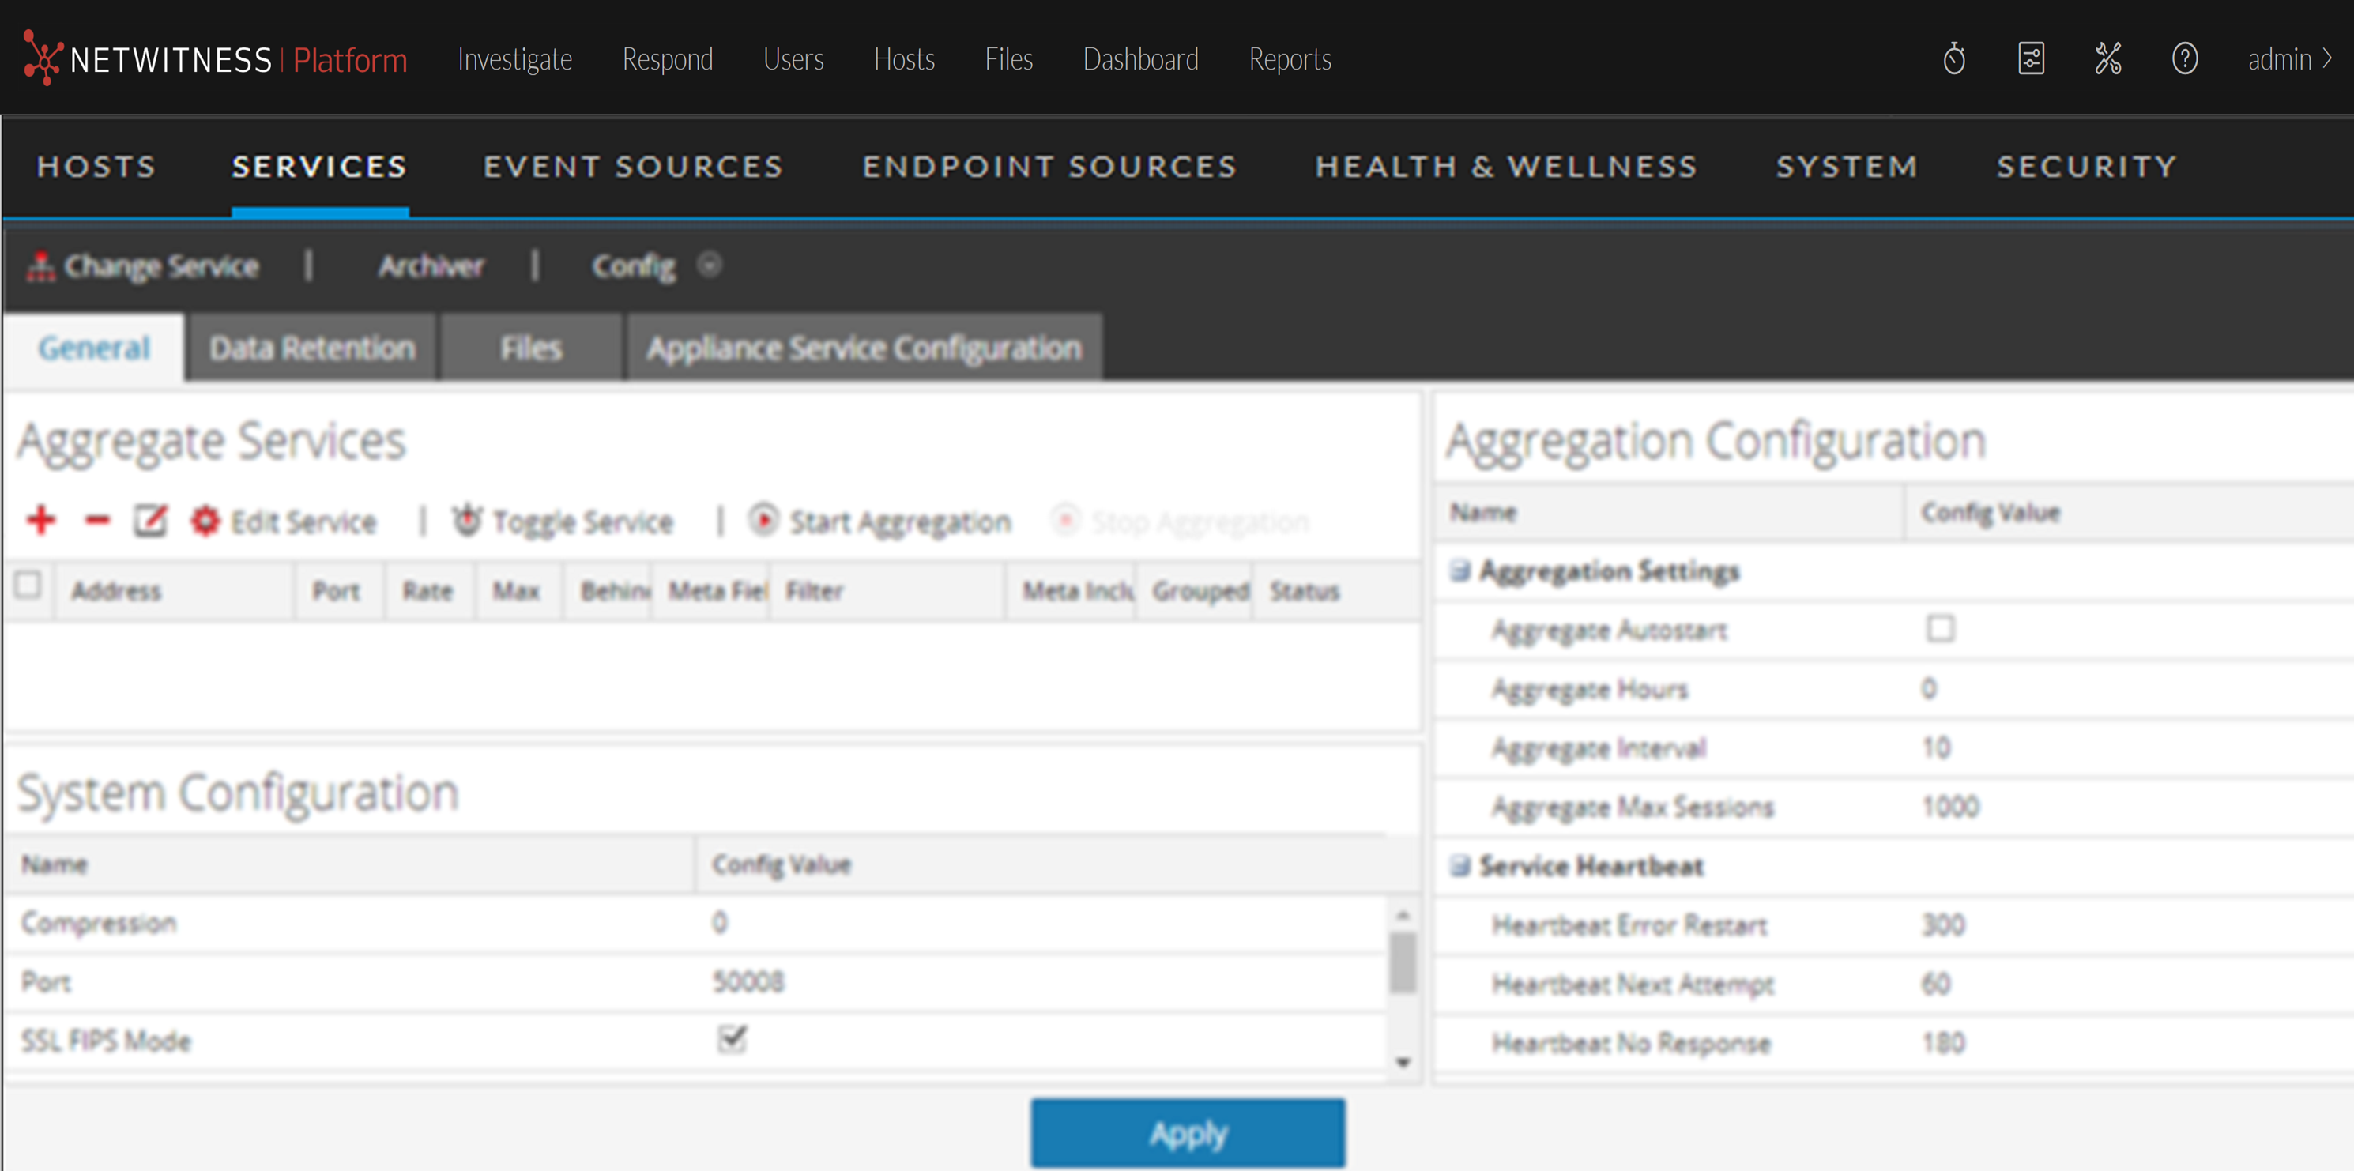Open the Health & Wellness menu

click(x=1505, y=166)
